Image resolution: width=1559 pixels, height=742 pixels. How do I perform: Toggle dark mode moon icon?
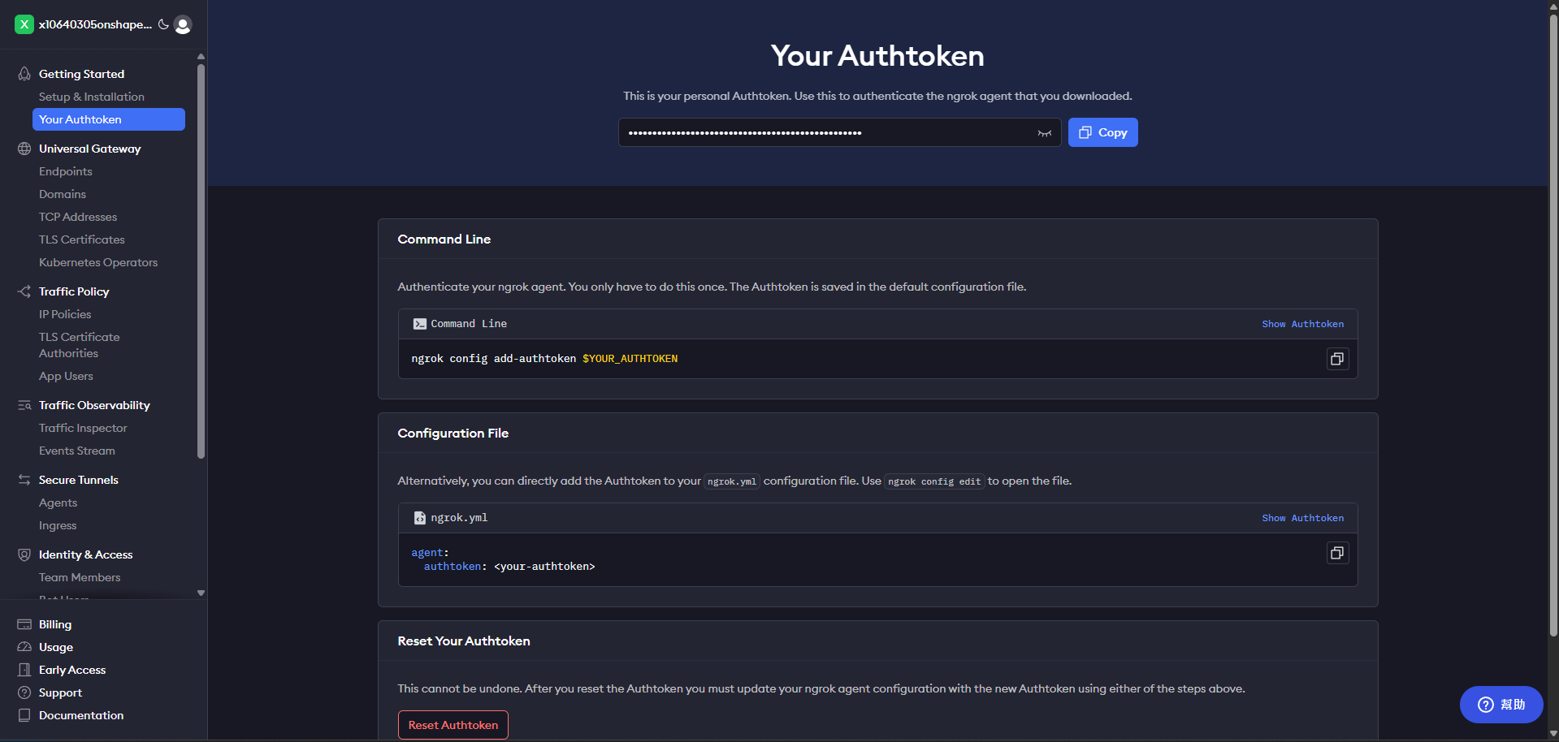163,24
